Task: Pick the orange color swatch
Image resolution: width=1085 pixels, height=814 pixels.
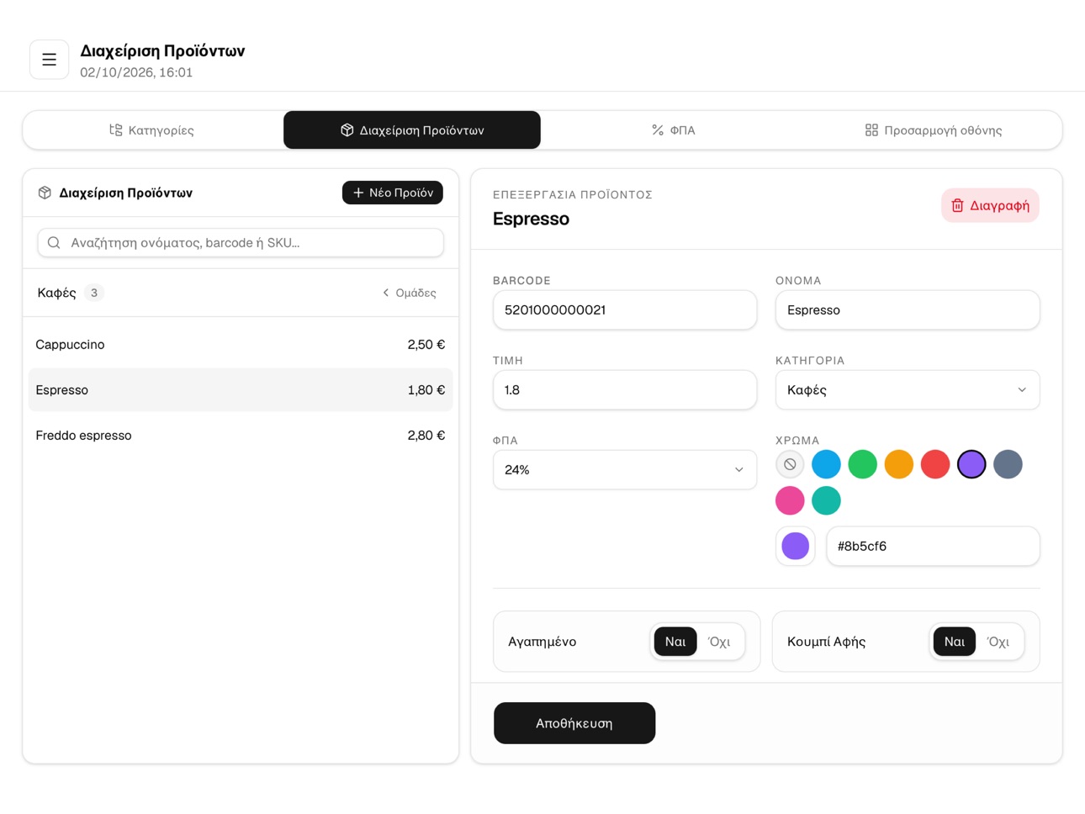Action: [898, 464]
